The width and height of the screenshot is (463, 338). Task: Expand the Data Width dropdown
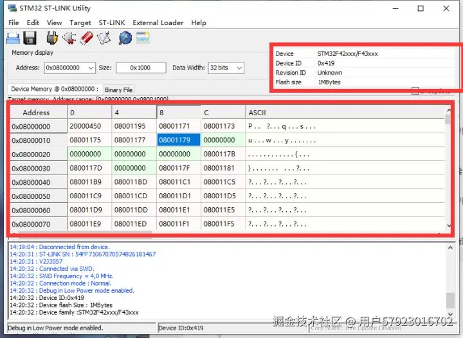click(239, 68)
